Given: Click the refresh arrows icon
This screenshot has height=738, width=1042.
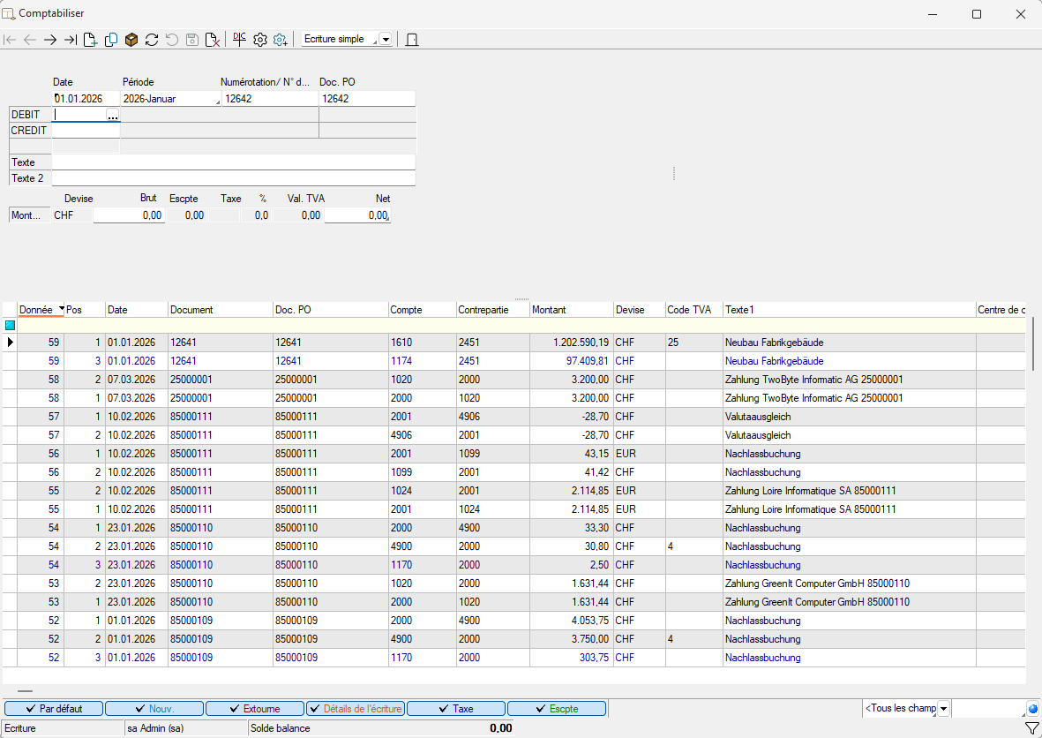Looking at the screenshot, I should pyautogui.click(x=152, y=40).
